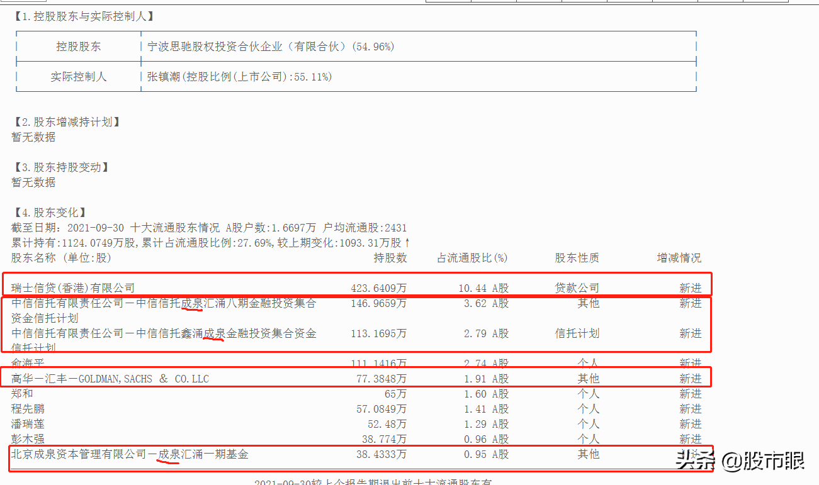Click the 持股数 column header

click(390, 257)
